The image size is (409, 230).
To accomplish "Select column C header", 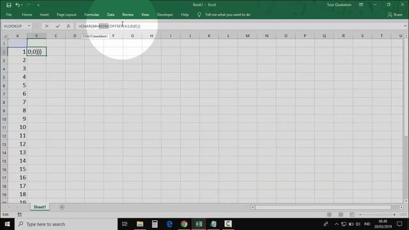I will pyautogui.click(x=56, y=36).
